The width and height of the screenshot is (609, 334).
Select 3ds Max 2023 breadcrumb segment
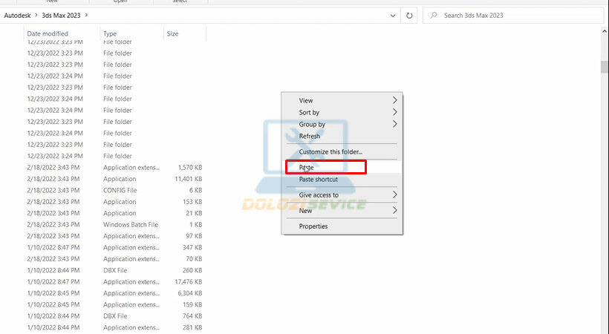pyautogui.click(x=61, y=16)
